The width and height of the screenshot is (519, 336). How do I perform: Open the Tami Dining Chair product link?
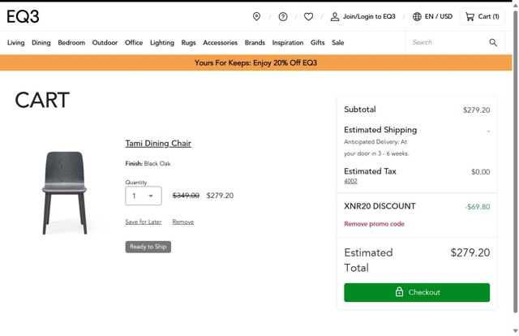click(158, 143)
